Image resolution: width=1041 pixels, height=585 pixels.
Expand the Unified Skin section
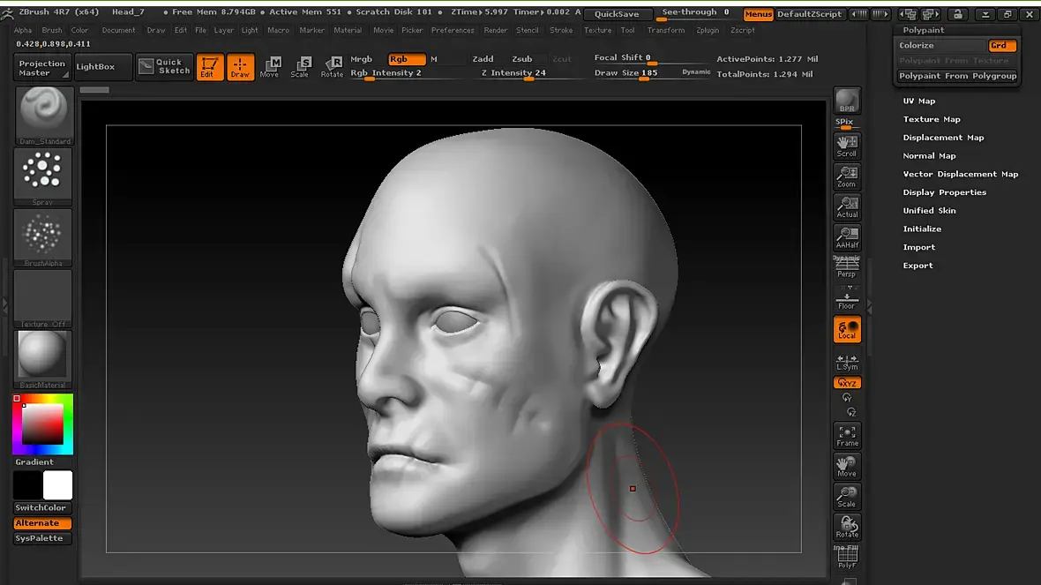[930, 211]
